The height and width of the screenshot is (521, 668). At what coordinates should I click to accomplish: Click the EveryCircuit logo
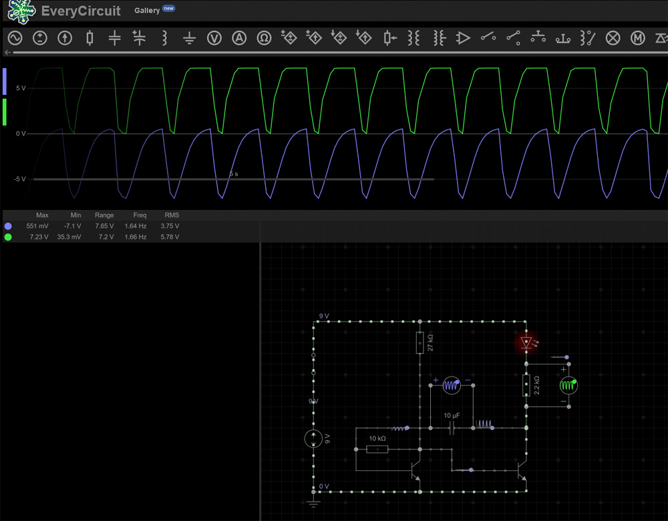point(23,11)
